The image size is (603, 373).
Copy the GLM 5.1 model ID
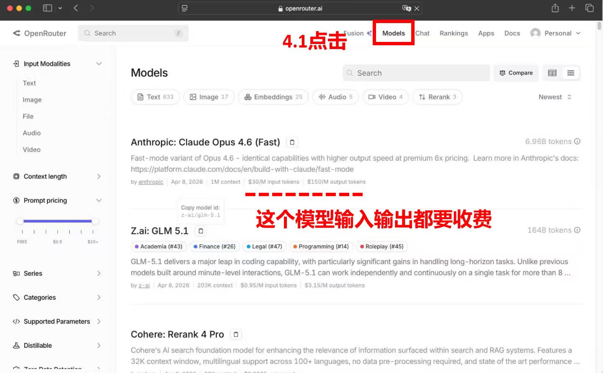click(x=201, y=231)
